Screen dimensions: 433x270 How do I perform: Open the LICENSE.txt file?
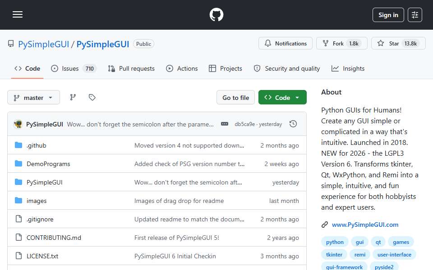tap(42, 256)
